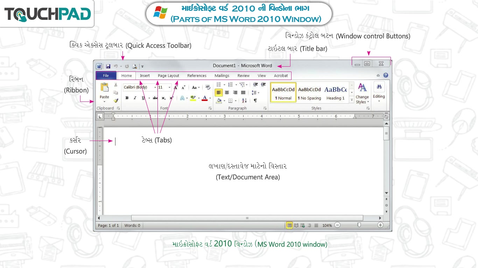Toggle Underline formatting
The image size is (478, 268).
[143, 98]
